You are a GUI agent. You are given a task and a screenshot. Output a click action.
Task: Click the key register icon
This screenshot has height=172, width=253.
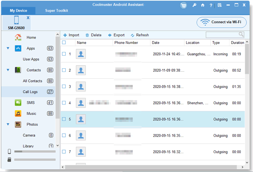(x=194, y=5)
